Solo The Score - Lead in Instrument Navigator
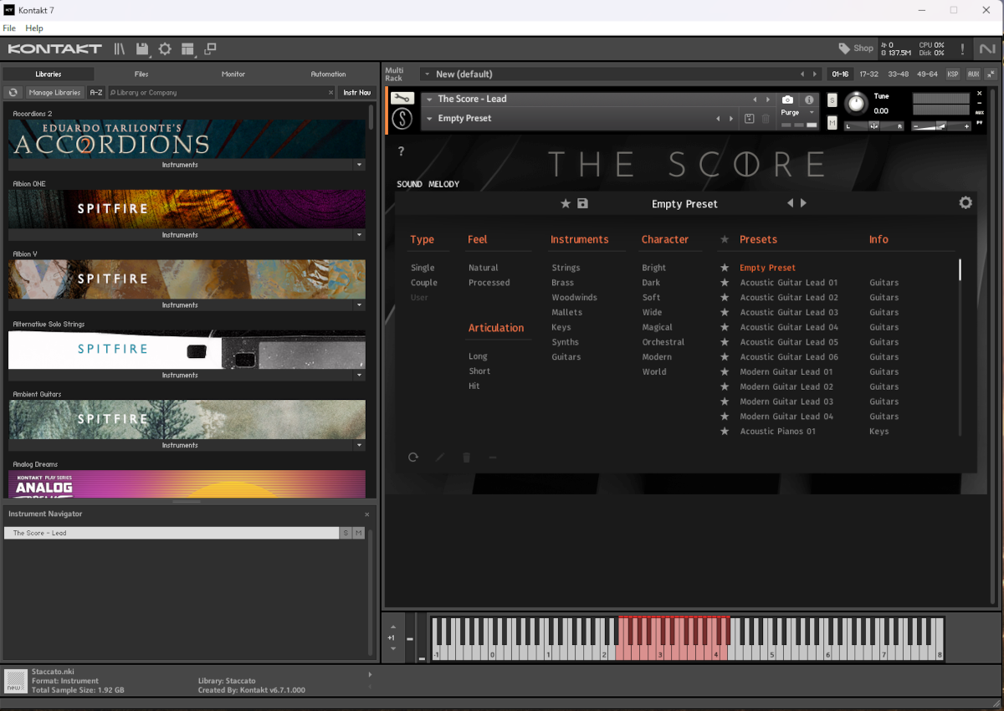This screenshot has width=1004, height=711. tap(346, 533)
